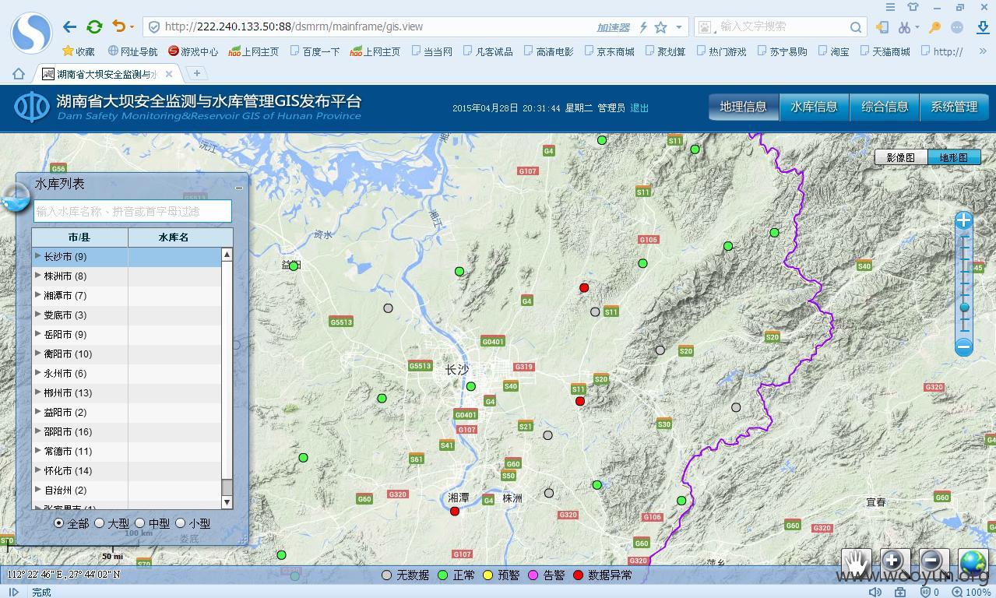Open the skin shirt icon
The height and width of the screenshot is (598, 996).
[913, 6]
